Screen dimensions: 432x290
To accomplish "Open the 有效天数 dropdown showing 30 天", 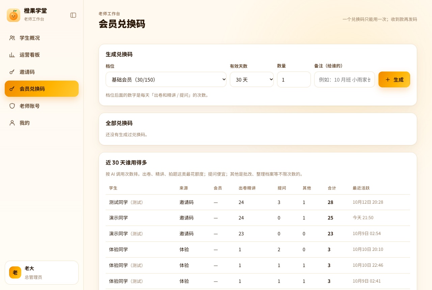I will 252,80.
